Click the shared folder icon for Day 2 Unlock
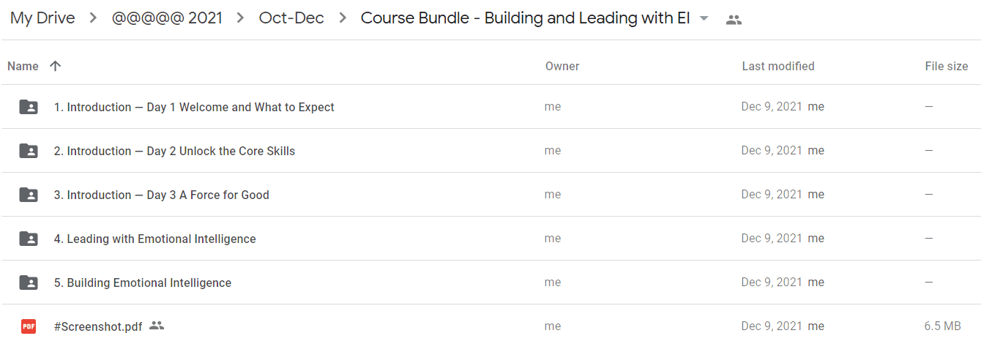This screenshot has width=981, height=344. tap(29, 151)
